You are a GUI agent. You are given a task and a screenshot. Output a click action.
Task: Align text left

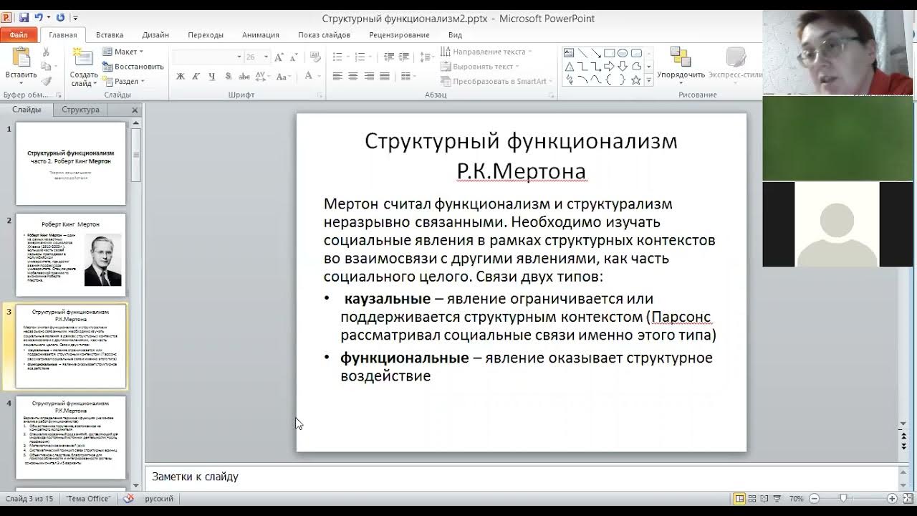click(x=337, y=76)
